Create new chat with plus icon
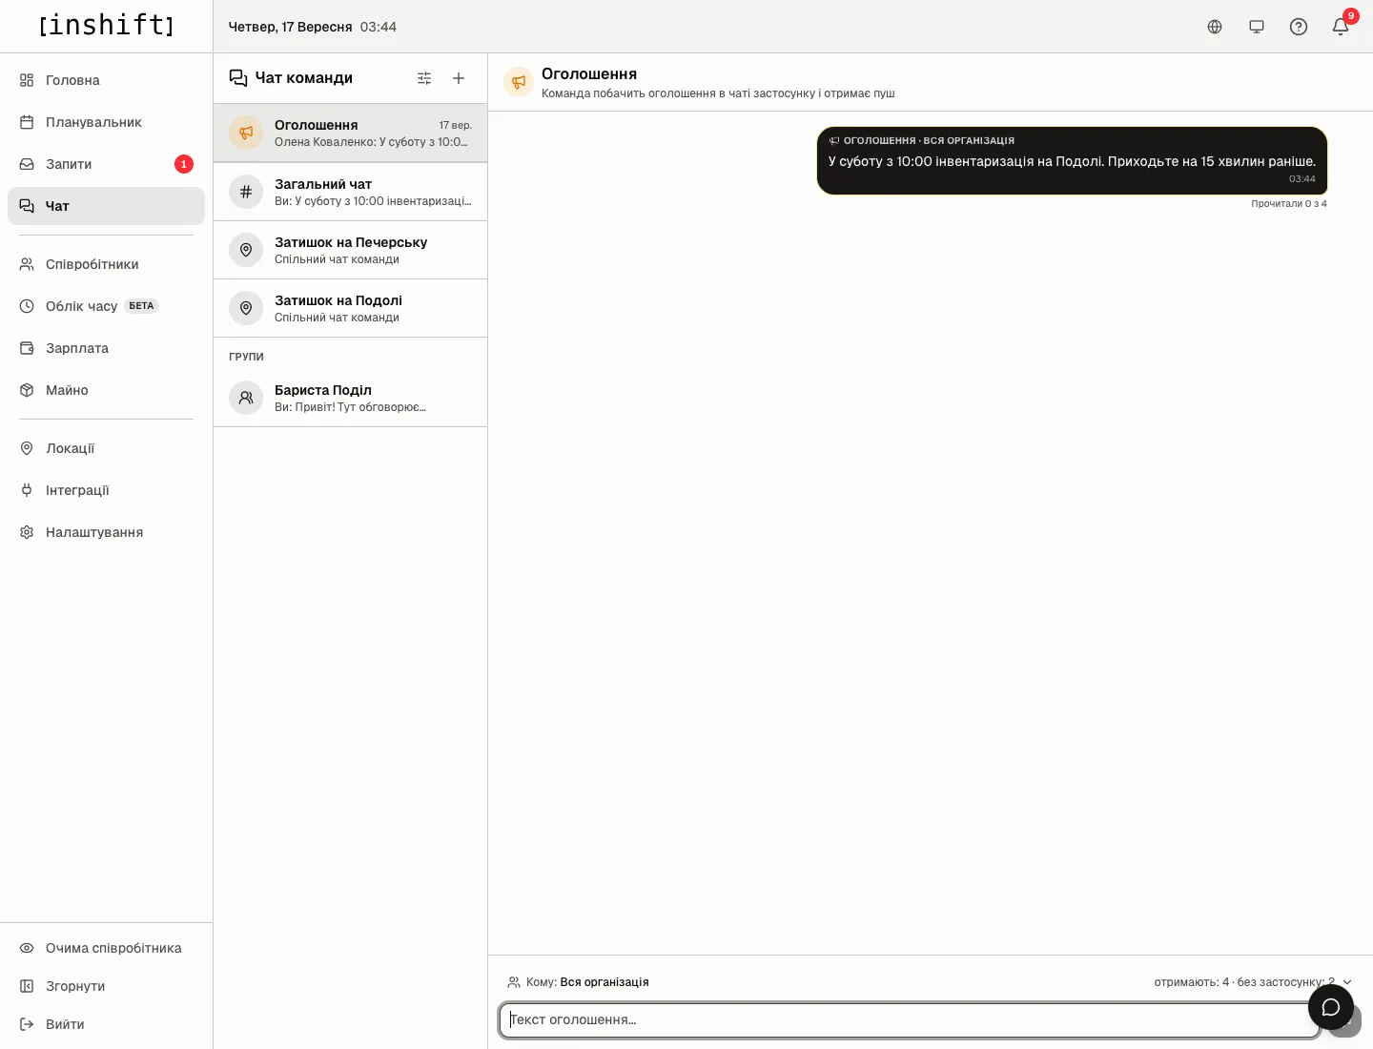This screenshot has height=1049, width=1373. coord(459,78)
